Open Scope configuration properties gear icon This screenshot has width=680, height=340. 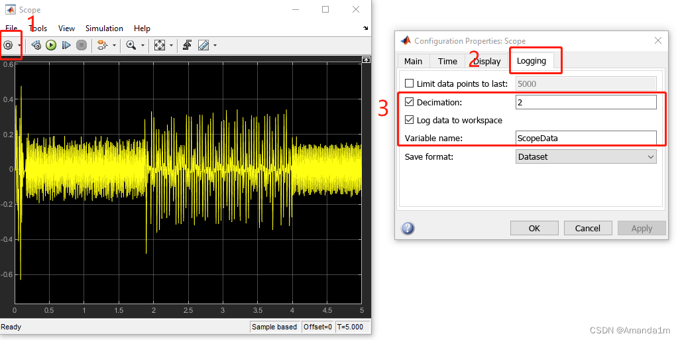[x=8, y=45]
